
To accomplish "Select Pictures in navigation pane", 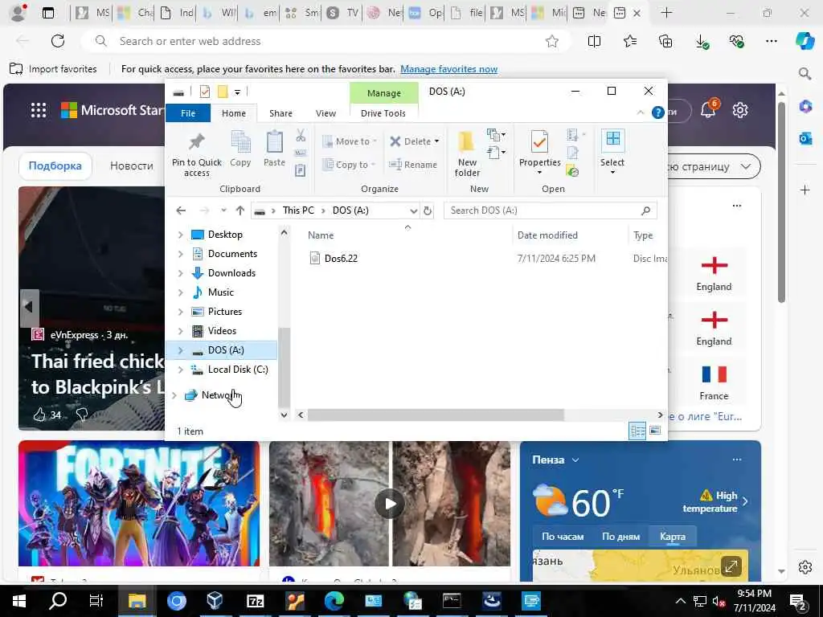I will click(225, 312).
